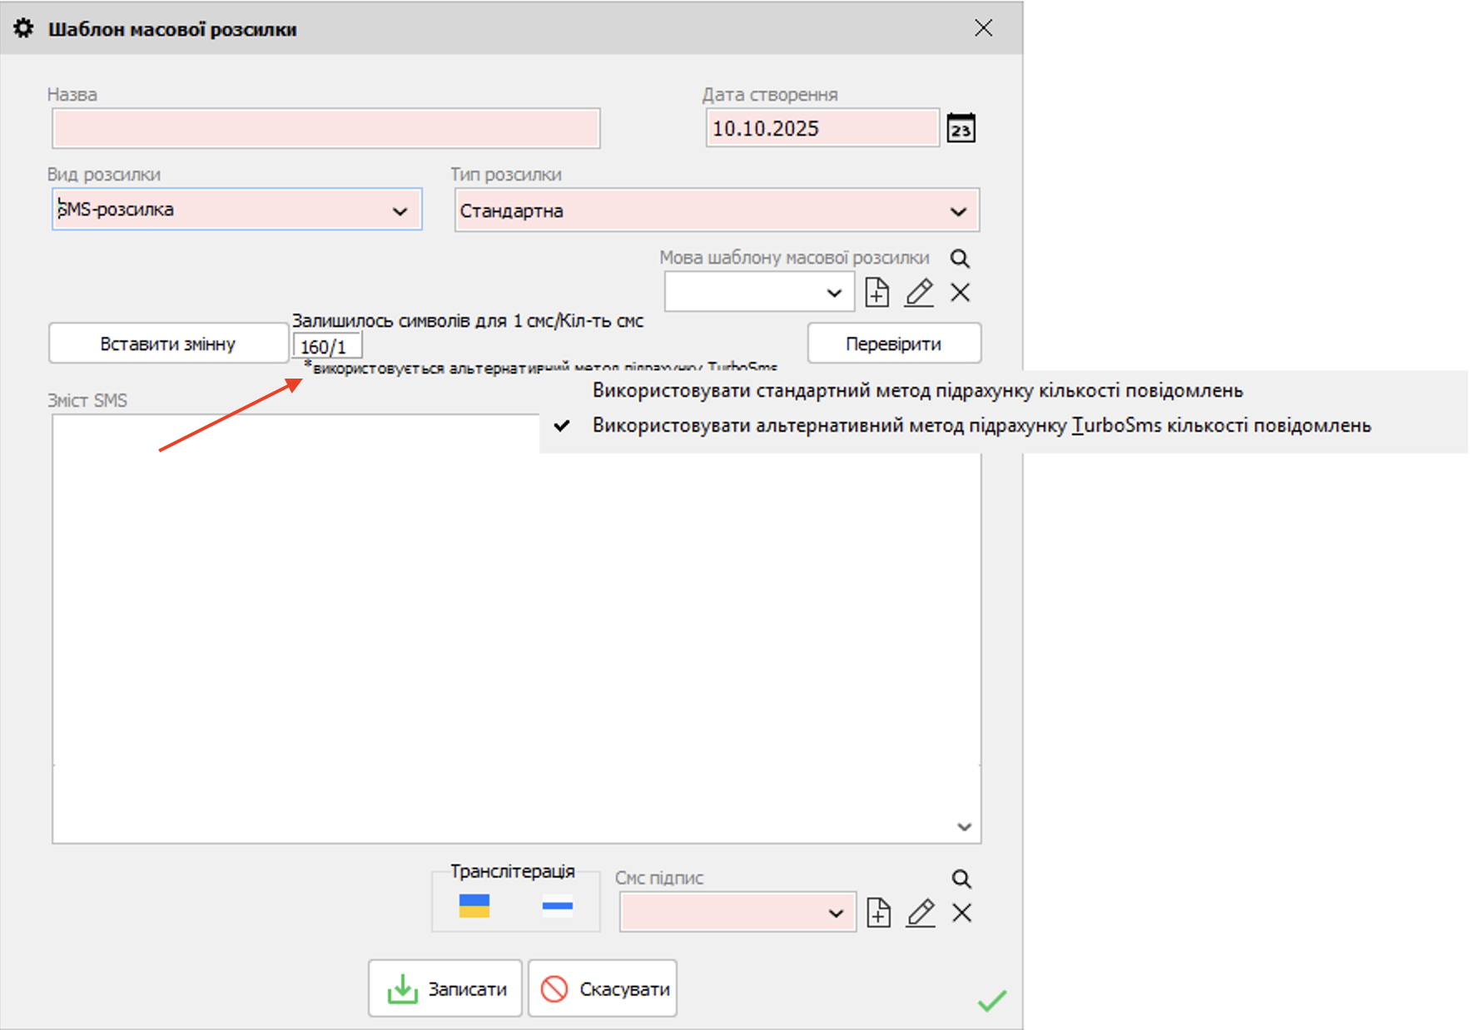The width and height of the screenshot is (1470, 1030).
Task: Select blue-white flag transliteration option
Action: pos(557,906)
